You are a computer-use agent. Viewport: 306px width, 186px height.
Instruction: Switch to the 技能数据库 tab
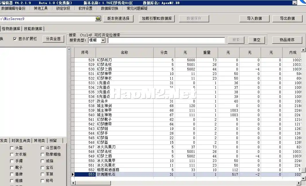[33, 29]
